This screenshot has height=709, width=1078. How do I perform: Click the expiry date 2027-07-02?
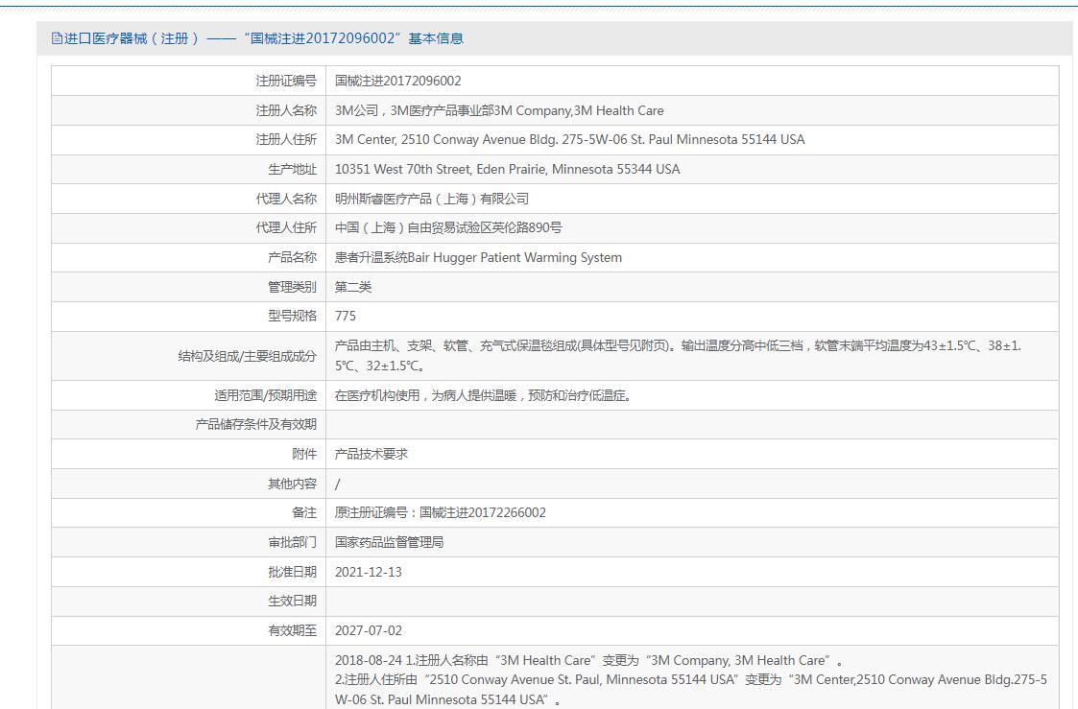(x=368, y=630)
